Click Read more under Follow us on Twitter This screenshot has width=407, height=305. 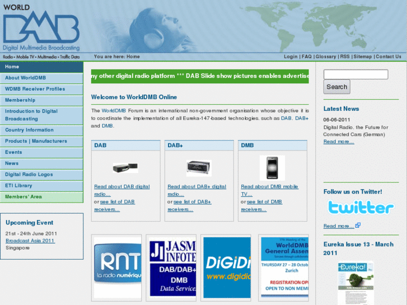(x=339, y=226)
